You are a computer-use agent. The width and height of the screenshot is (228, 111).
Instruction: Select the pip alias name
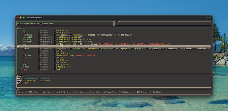(25, 65)
